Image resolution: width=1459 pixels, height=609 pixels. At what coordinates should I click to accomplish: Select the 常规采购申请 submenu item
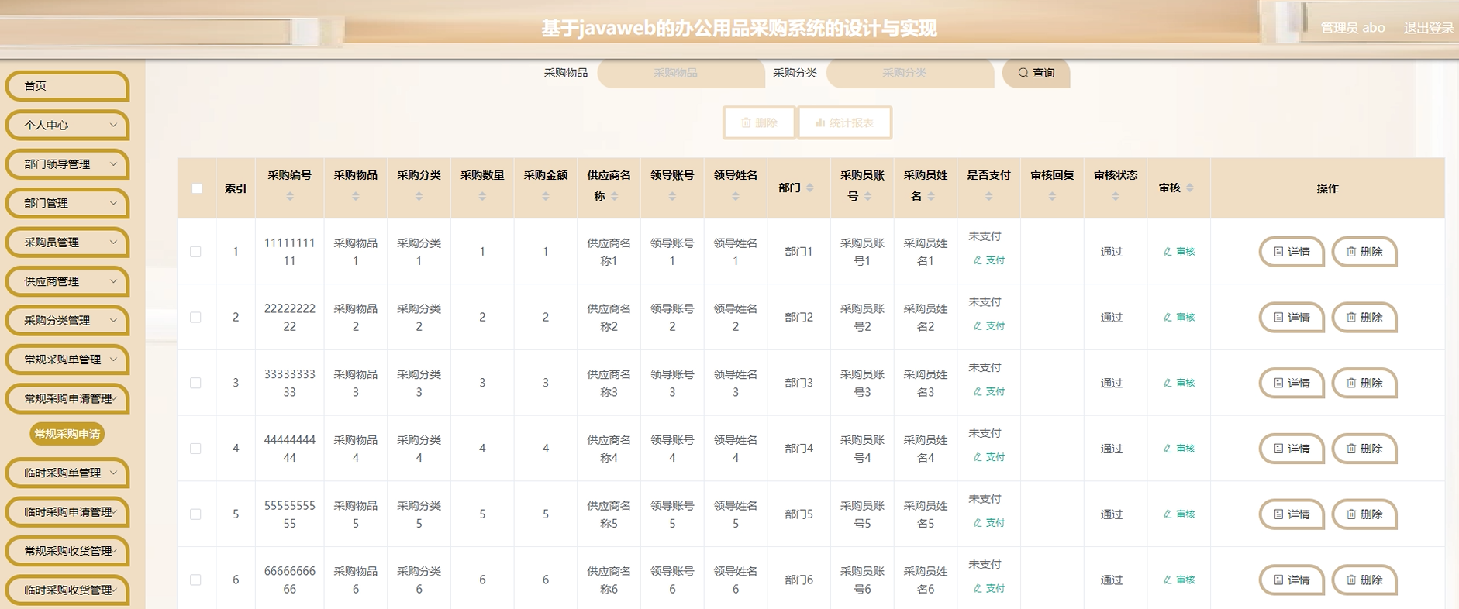(x=67, y=434)
